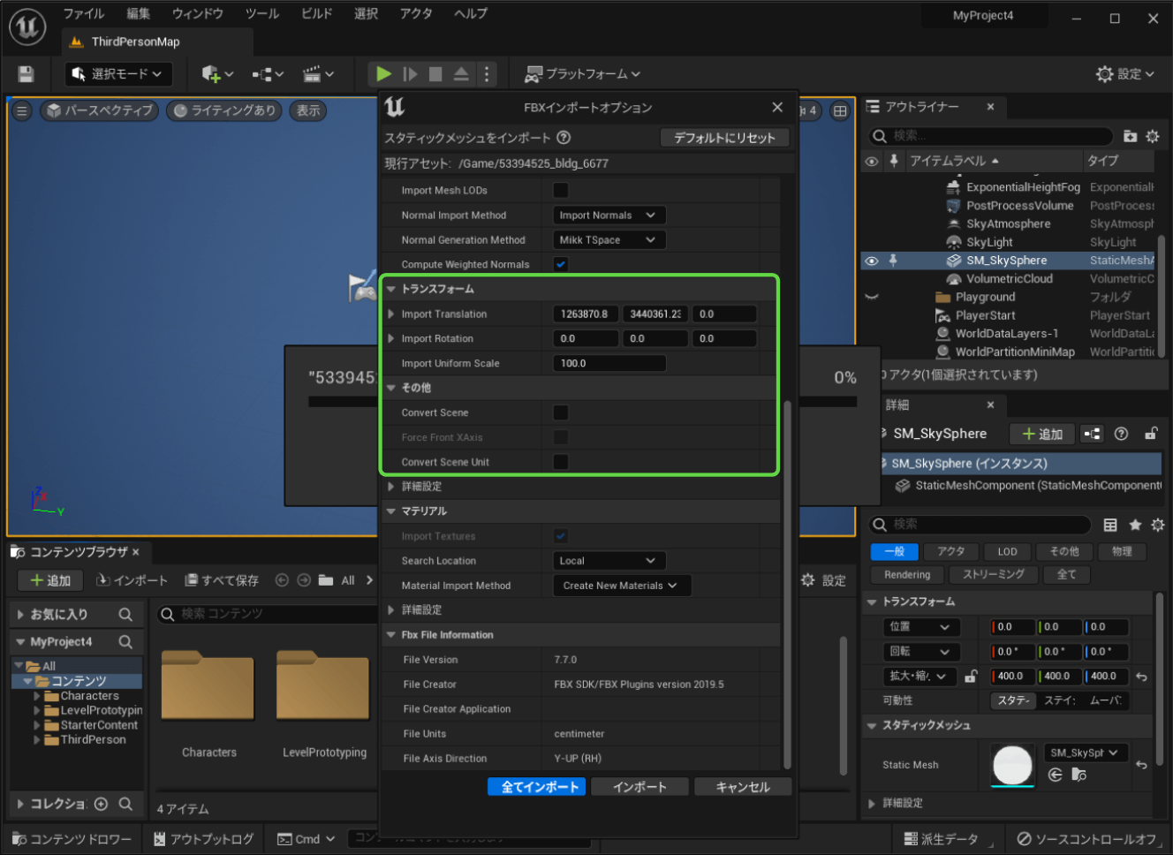Click the Import Uniform Scale value field
The width and height of the screenshot is (1173, 855).
click(x=609, y=363)
